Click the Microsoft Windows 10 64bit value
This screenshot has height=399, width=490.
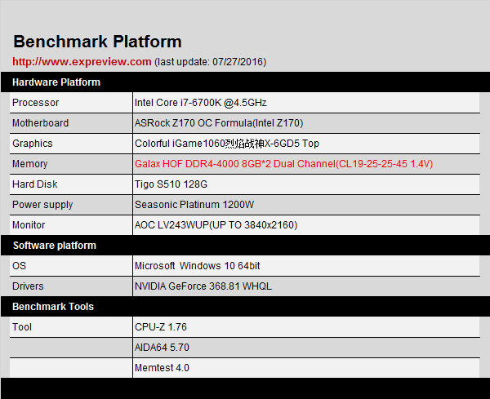click(198, 266)
